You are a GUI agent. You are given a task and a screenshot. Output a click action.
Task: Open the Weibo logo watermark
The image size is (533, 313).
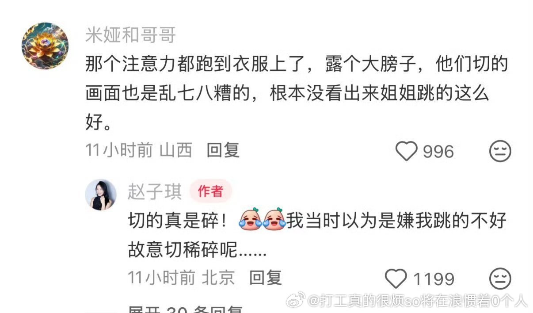click(295, 301)
